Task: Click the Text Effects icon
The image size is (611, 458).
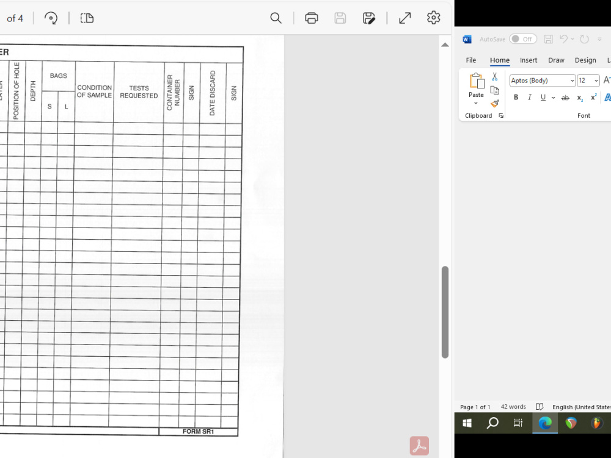Action: [607, 98]
